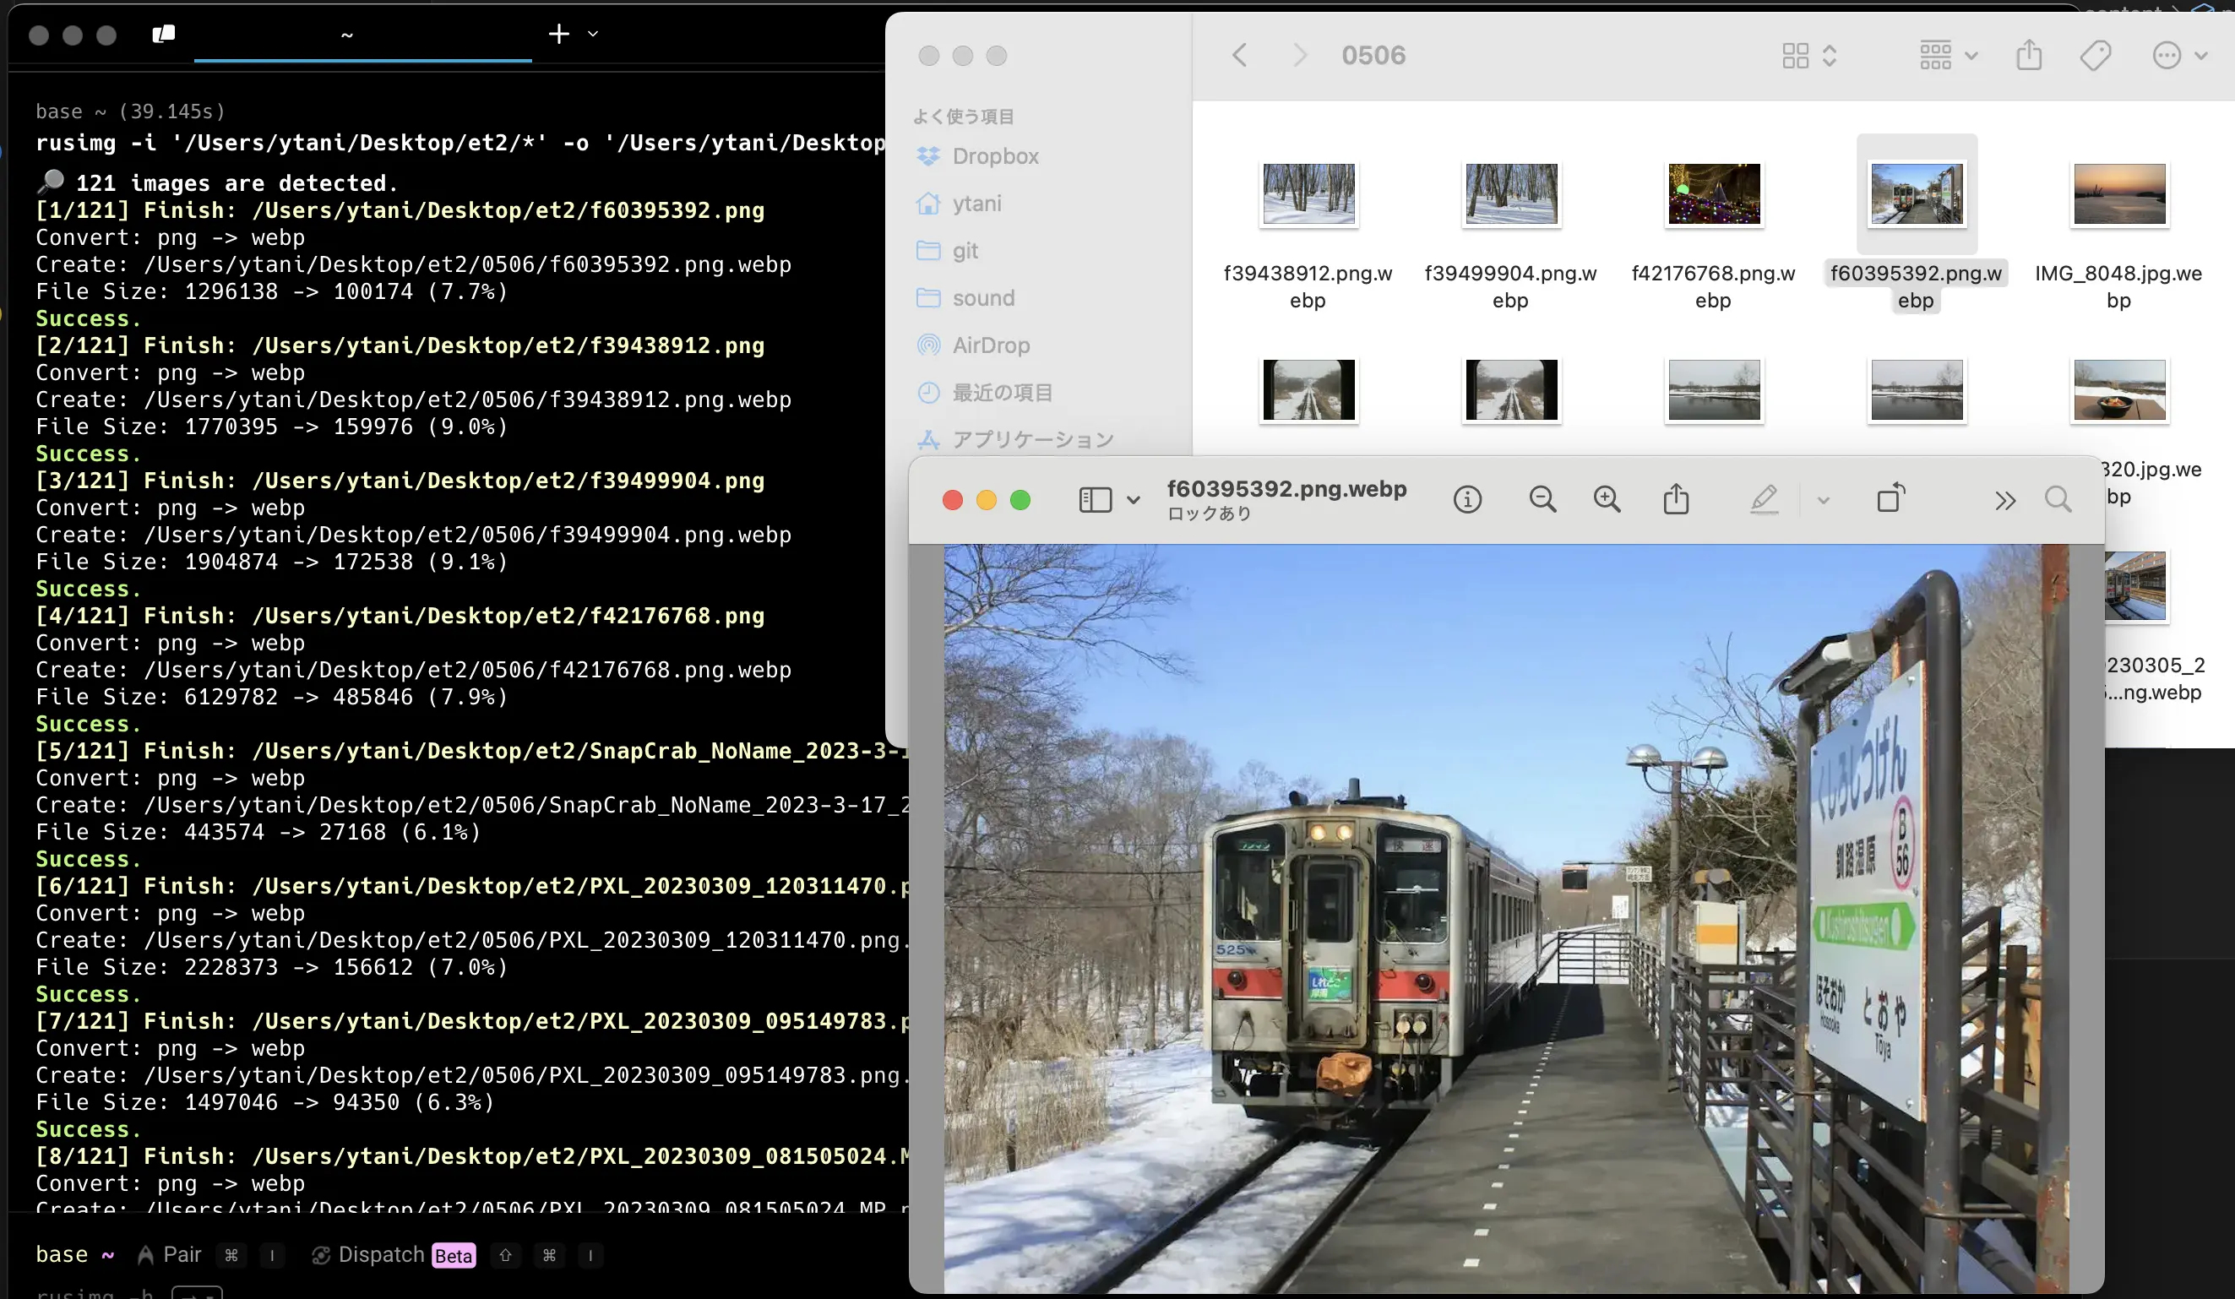Show Preview inspector info icon
Screen dimensions: 2235x1299
(x=1467, y=500)
